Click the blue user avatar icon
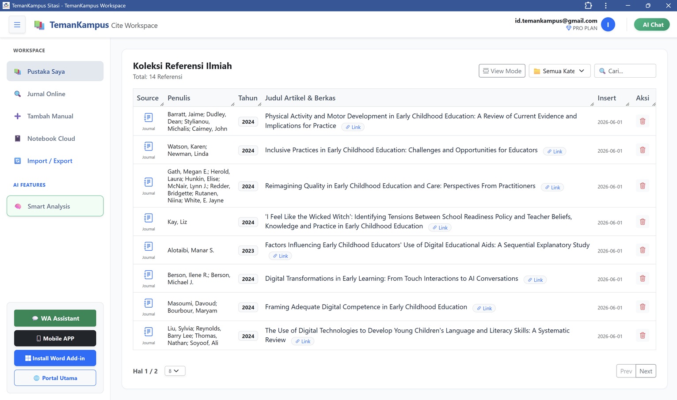 point(608,25)
